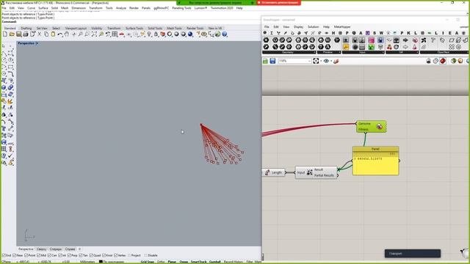Click the Copy icon in Rhino toolbar

pyautogui.click(x=46, y=34)
